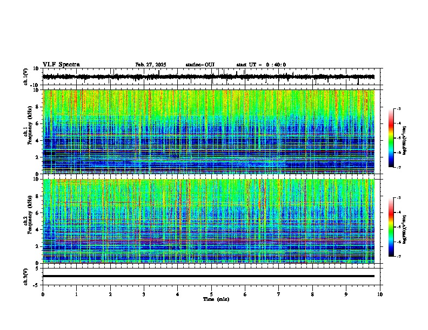
Task: Click the "ch.3(V)" axis label
Action: [x=26, y=277]
